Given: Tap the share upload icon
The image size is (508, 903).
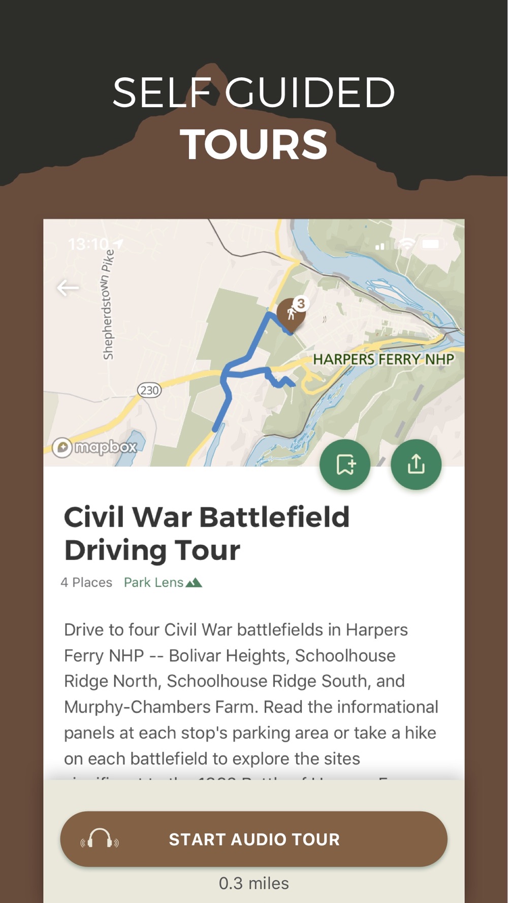Looking at the screenshot, I should [x=416, y=465].
